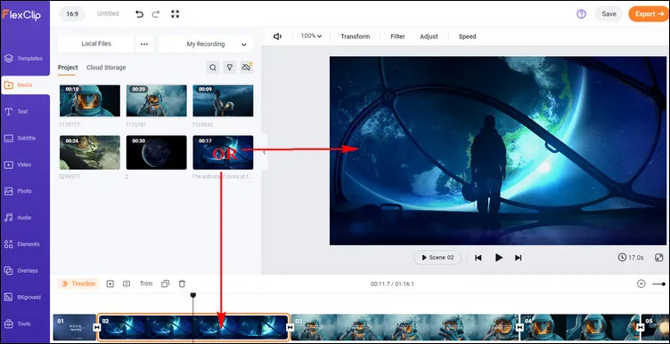Skip to next scene button
This screenshot has width=670, height=344.
point(519,258)
